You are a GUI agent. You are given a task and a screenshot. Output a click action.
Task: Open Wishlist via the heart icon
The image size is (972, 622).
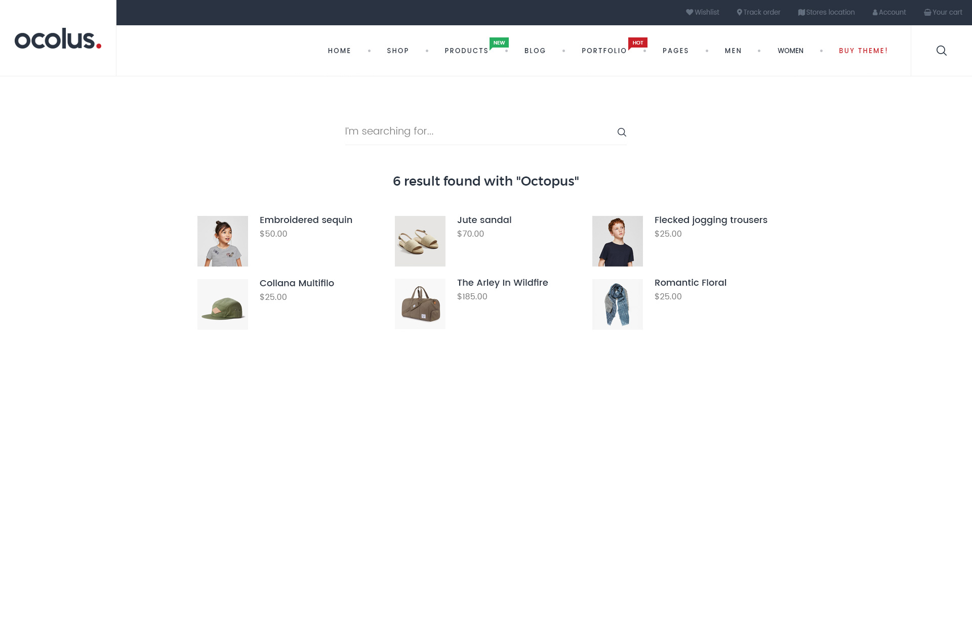coord(689,12)
